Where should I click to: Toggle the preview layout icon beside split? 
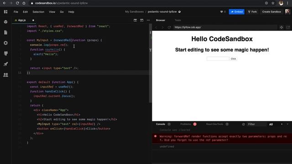point(142,20)
